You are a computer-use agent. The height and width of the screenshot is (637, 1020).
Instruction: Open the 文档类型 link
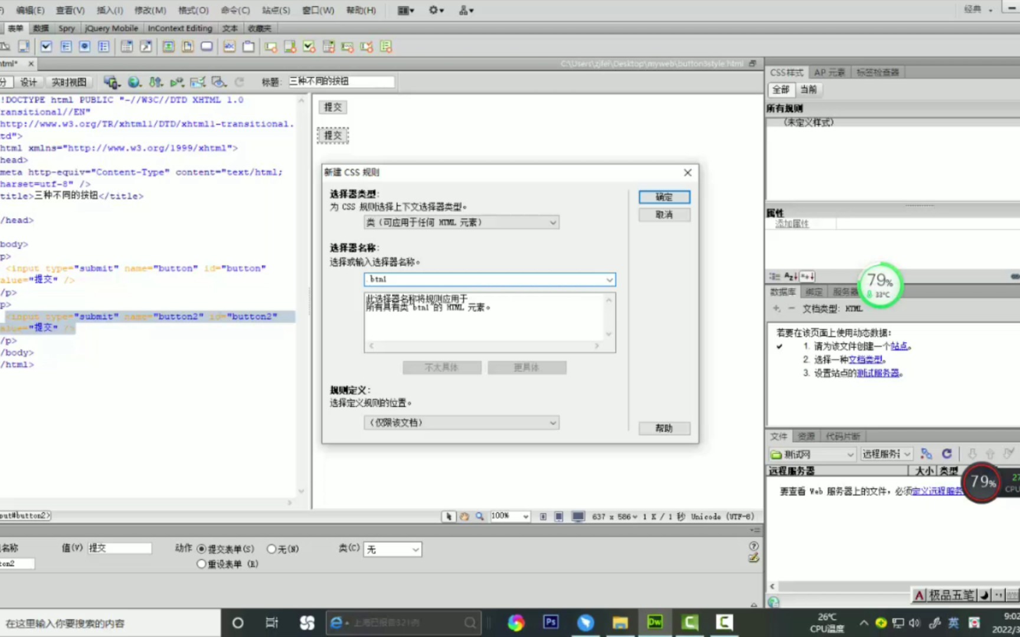tap(866, 360)
